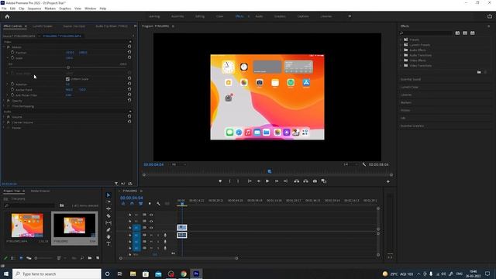
Task: Open the Button Editor plus icon
Action: (387, 181)
